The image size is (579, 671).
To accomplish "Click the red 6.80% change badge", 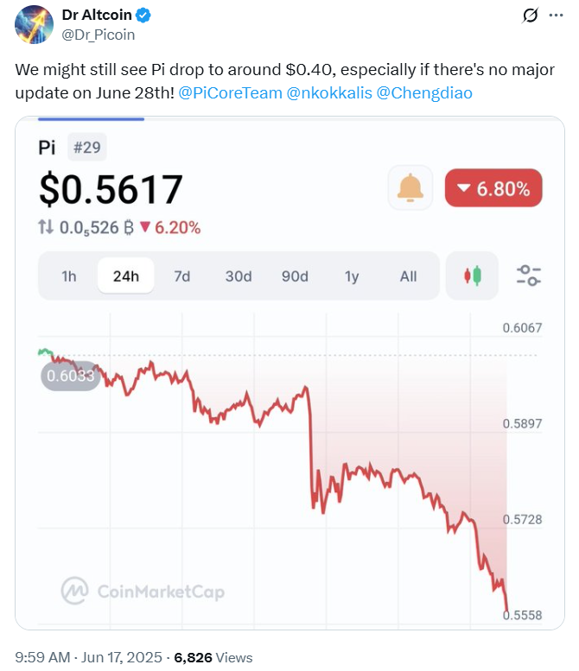I will (x=493, y=188).
